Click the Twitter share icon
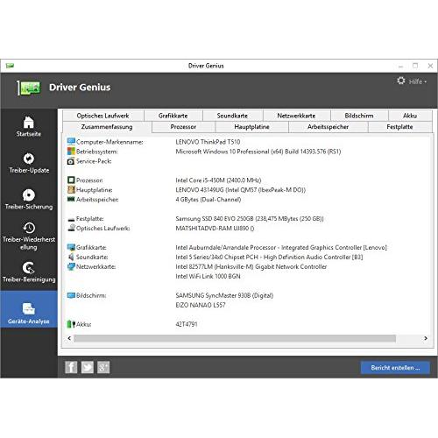Viewport: 438px width, 438px height. tap(88, 367)
